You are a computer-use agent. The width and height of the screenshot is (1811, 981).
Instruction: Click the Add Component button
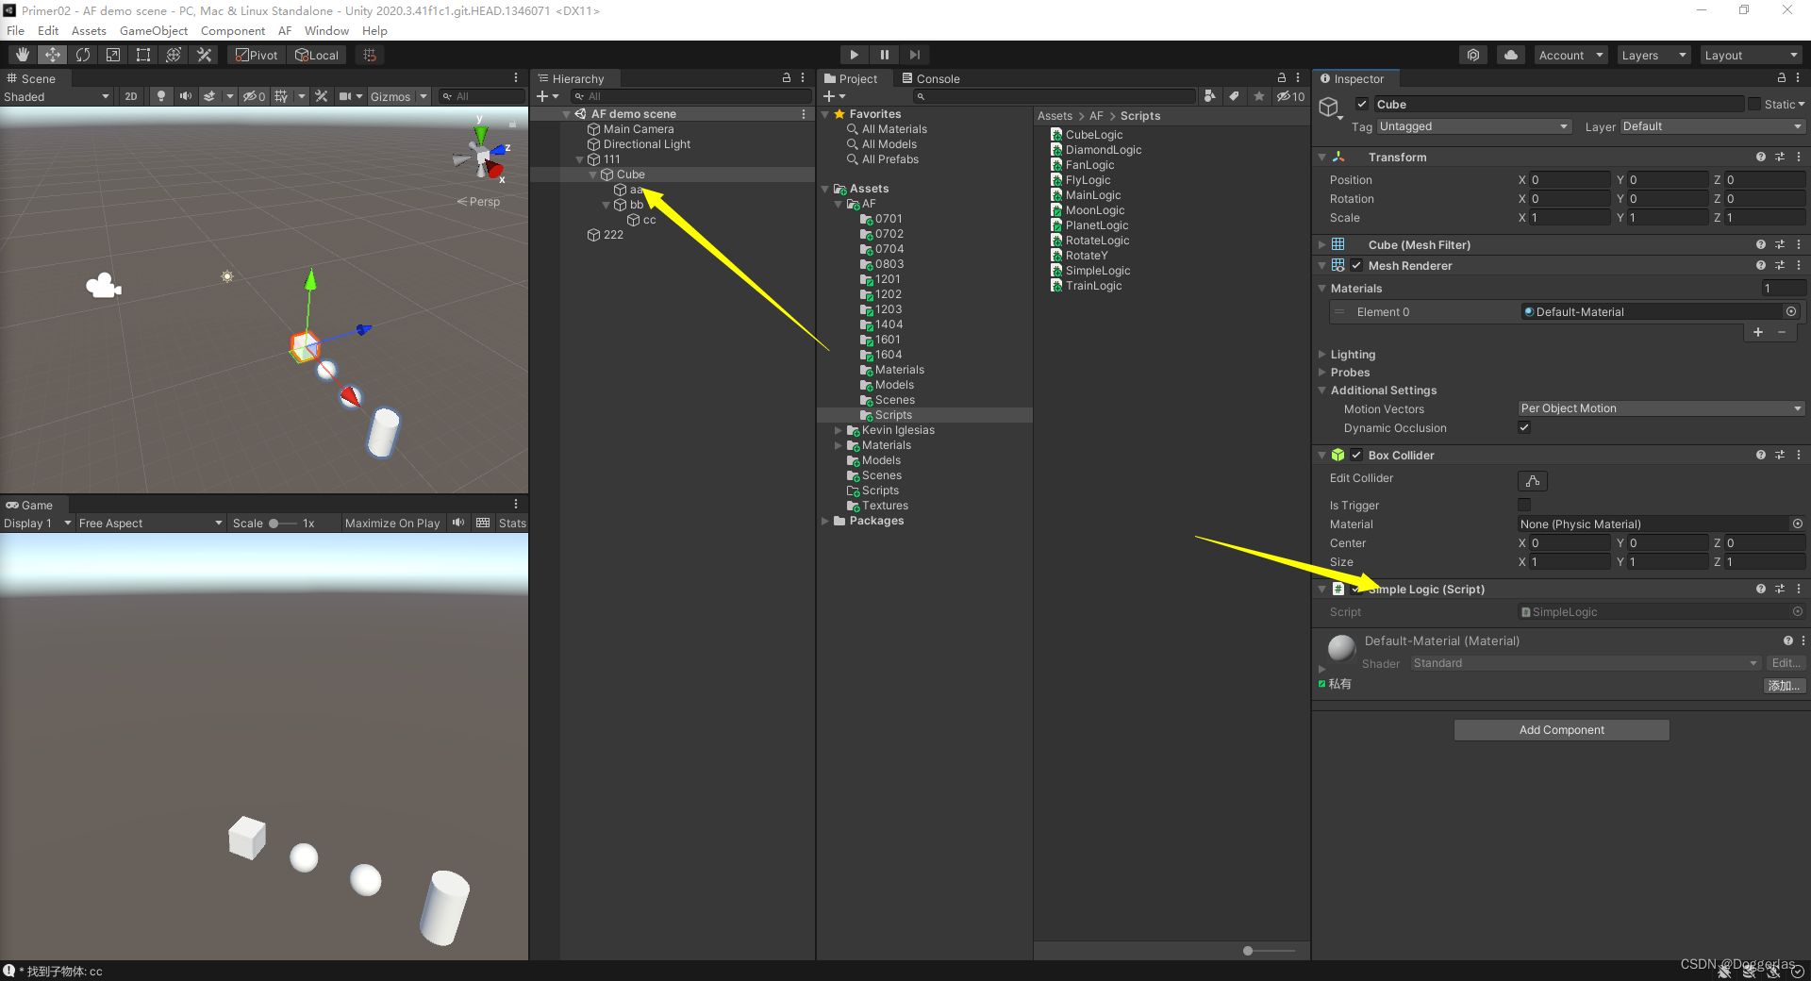(1561, 730)
